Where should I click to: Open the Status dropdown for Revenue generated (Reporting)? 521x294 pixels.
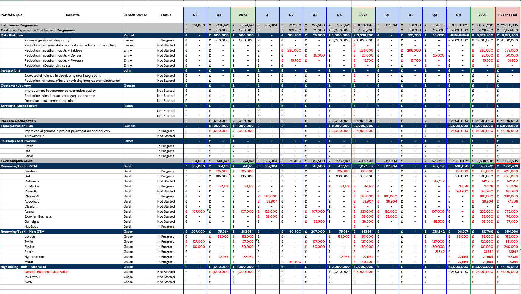point(166,40)
